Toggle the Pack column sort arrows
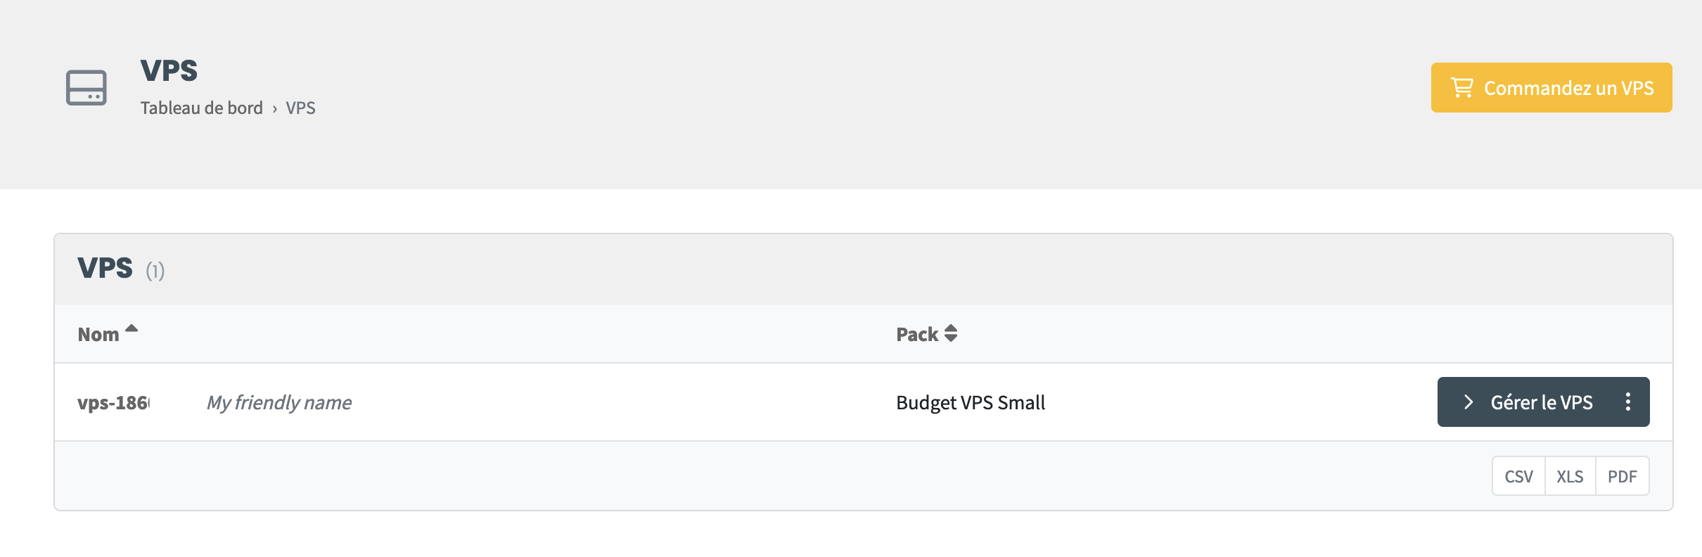 coord(951,333)
